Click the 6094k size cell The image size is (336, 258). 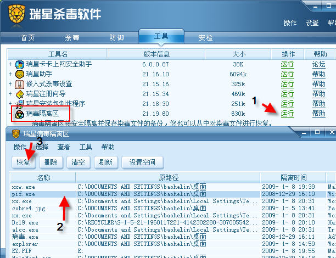(x=238, y=74)
